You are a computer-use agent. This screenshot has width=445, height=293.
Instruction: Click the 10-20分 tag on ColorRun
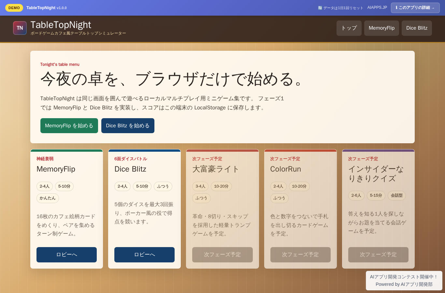(299, 187)
